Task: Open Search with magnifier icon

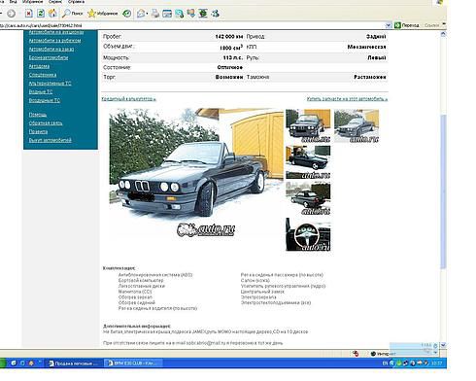Action: click(73, 14)
